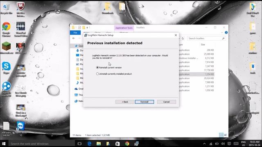Click the 286 KB size cell
Image resolution: width=262 pixels, height=147 pixels.
tap(210, 50)
